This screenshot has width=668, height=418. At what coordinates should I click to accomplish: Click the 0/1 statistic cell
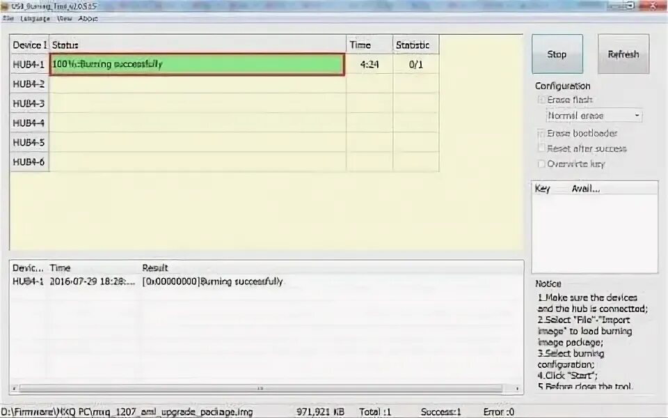click(416, 64)
